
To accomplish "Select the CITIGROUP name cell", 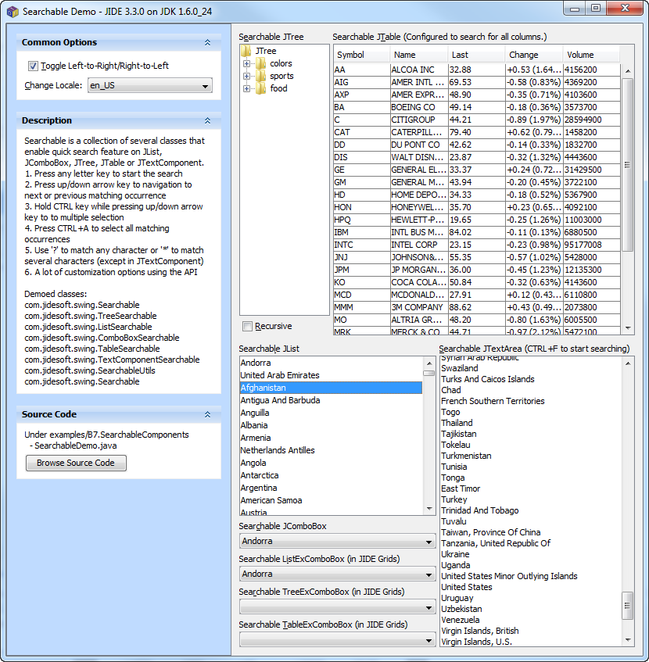I will click(419, 120).
